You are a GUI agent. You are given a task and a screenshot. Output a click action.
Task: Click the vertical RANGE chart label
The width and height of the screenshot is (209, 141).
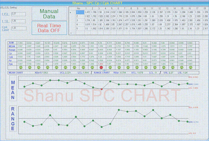(13, 119)
